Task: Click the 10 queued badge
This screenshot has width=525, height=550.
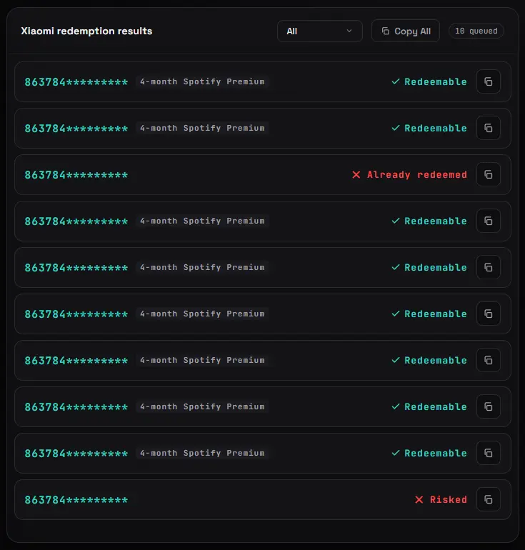Action: coord(476,31)
